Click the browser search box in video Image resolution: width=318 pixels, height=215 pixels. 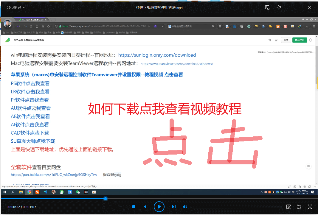tap(191, 26)
